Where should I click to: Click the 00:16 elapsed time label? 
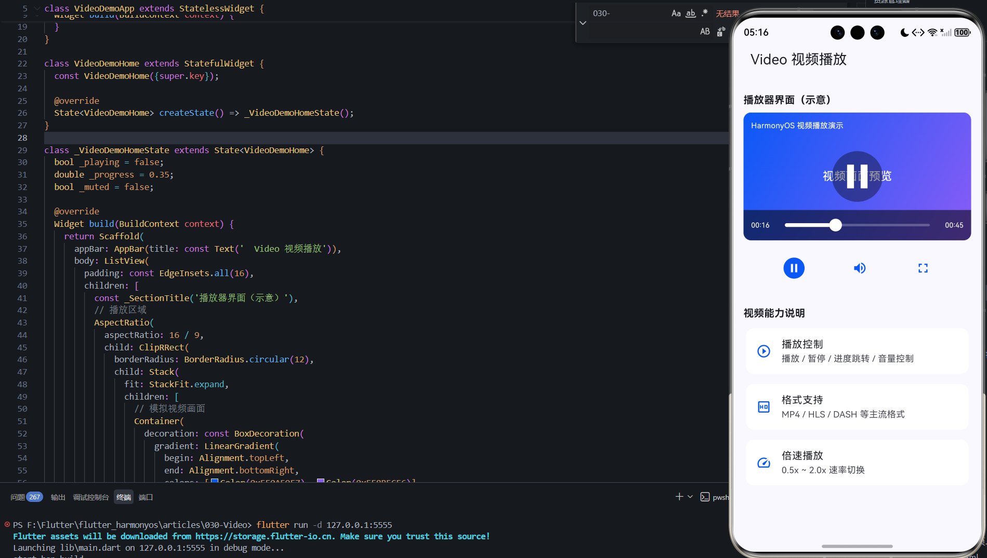760,225
